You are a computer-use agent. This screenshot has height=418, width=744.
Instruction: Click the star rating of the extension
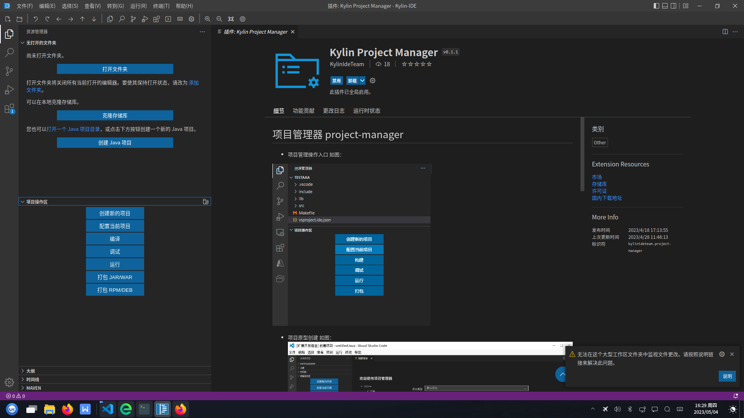point(417,64)
